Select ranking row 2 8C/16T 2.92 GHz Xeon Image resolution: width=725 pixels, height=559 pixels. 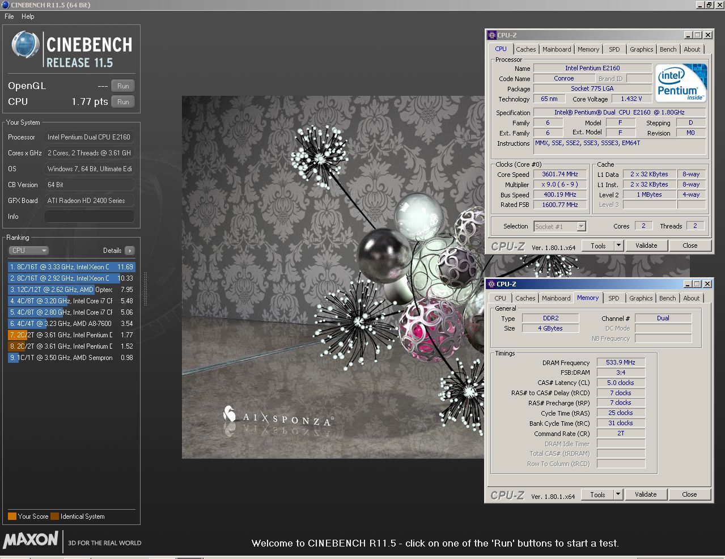(x=71, y=278)
